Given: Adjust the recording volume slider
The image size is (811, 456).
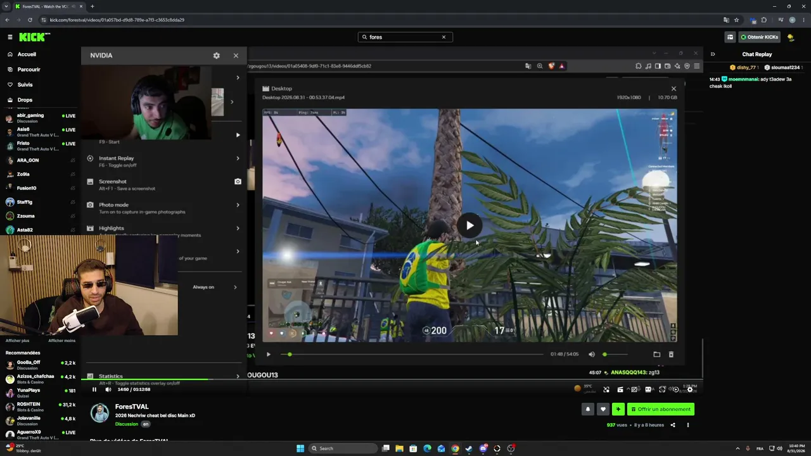Looking at the screenshot, I should coord(615,355).
